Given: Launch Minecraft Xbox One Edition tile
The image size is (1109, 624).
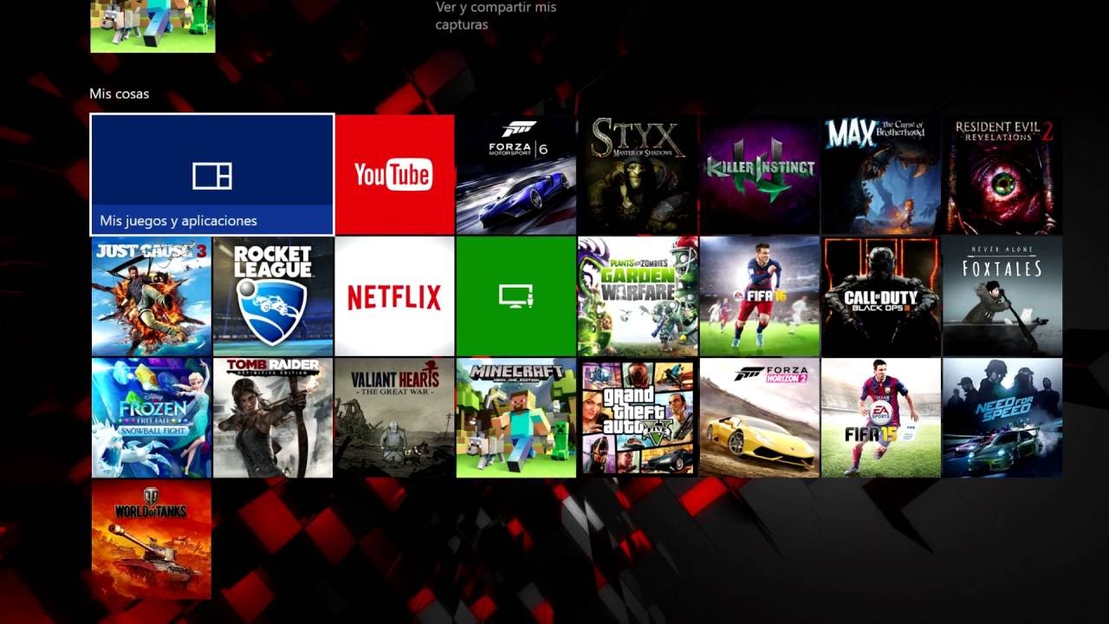Looking at the screenshot, I should (x=516, y=418).
